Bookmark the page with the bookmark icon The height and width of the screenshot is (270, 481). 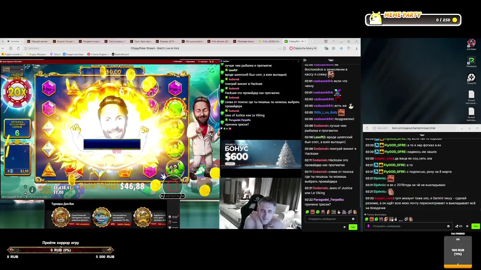(285, 48)
